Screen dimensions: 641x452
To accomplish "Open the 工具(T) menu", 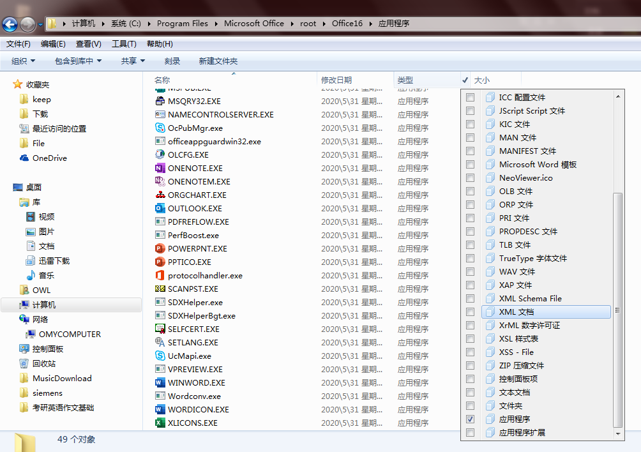I will pyautogui.click(x=124, y=43).
